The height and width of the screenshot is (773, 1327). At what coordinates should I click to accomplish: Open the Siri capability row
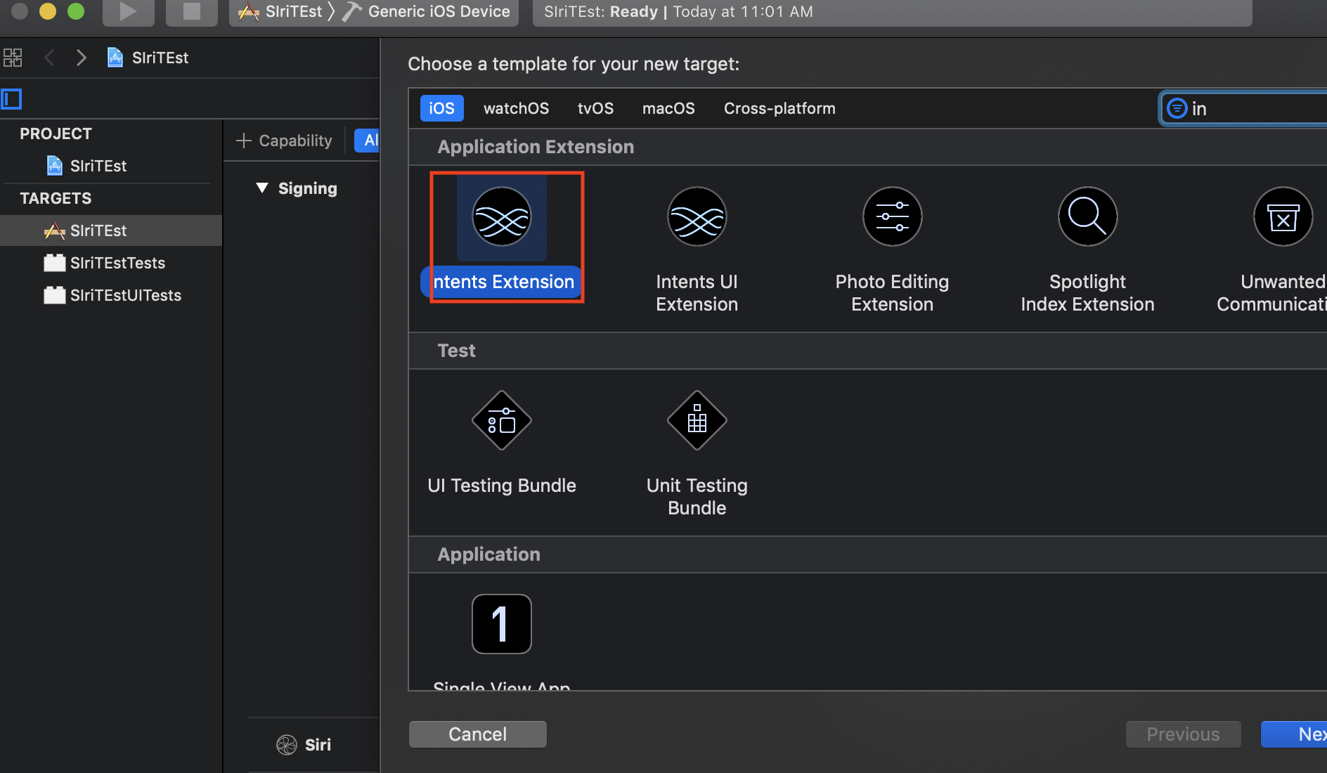[304, 744]
